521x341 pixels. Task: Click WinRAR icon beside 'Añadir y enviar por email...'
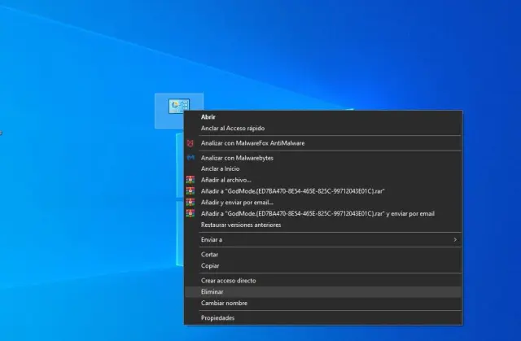pos(190,203)
